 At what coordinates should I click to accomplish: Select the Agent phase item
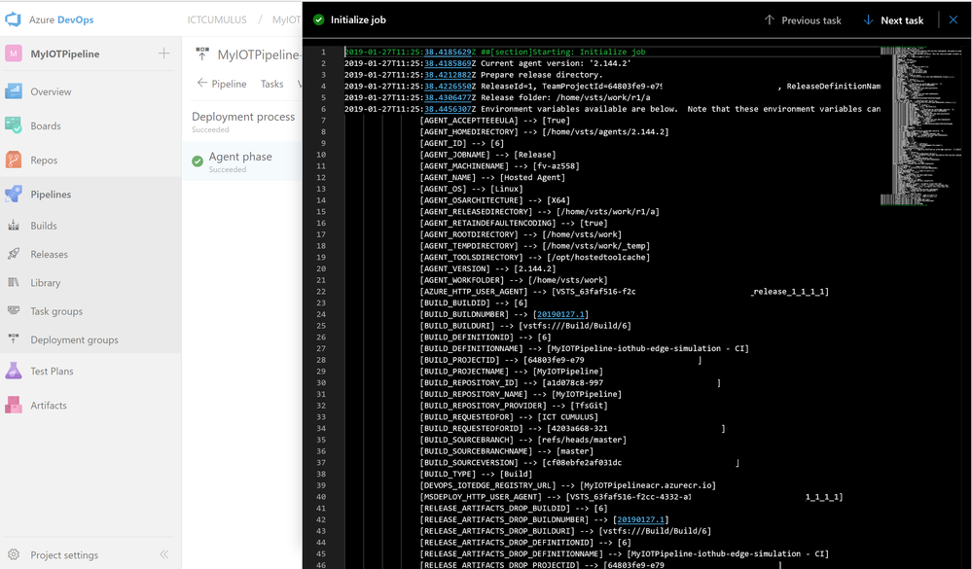click(242, 161)
